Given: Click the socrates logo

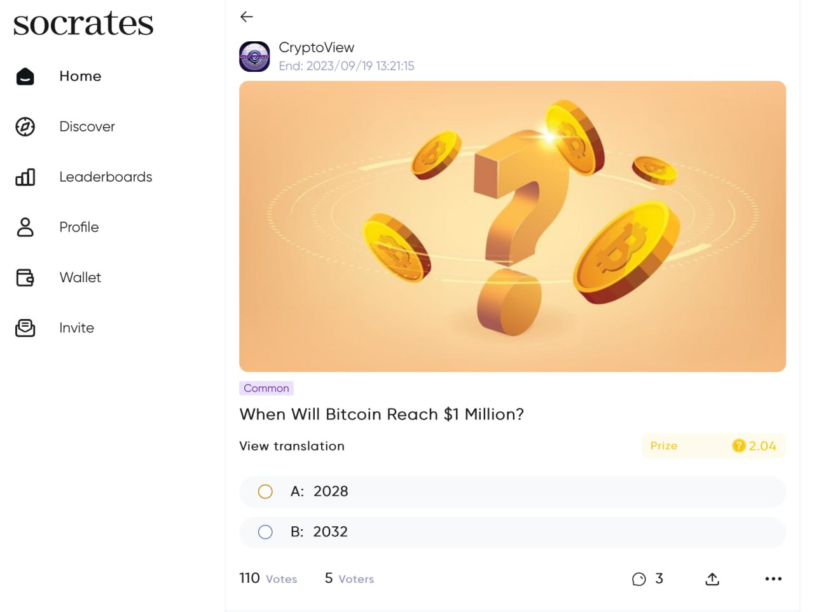Looking at the screenshot, I should click(83, 24).
